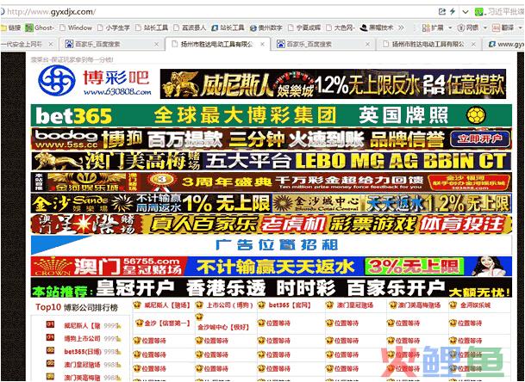The height and width of the screenshot is (382, 525).
Task: Open the 澳门美高梅 five-platform banner
Action: [x=272, y=161]
